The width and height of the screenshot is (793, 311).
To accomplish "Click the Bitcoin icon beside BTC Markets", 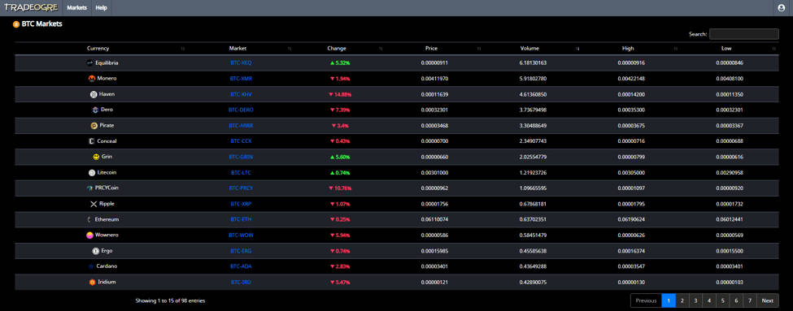I will click(16, 24).
